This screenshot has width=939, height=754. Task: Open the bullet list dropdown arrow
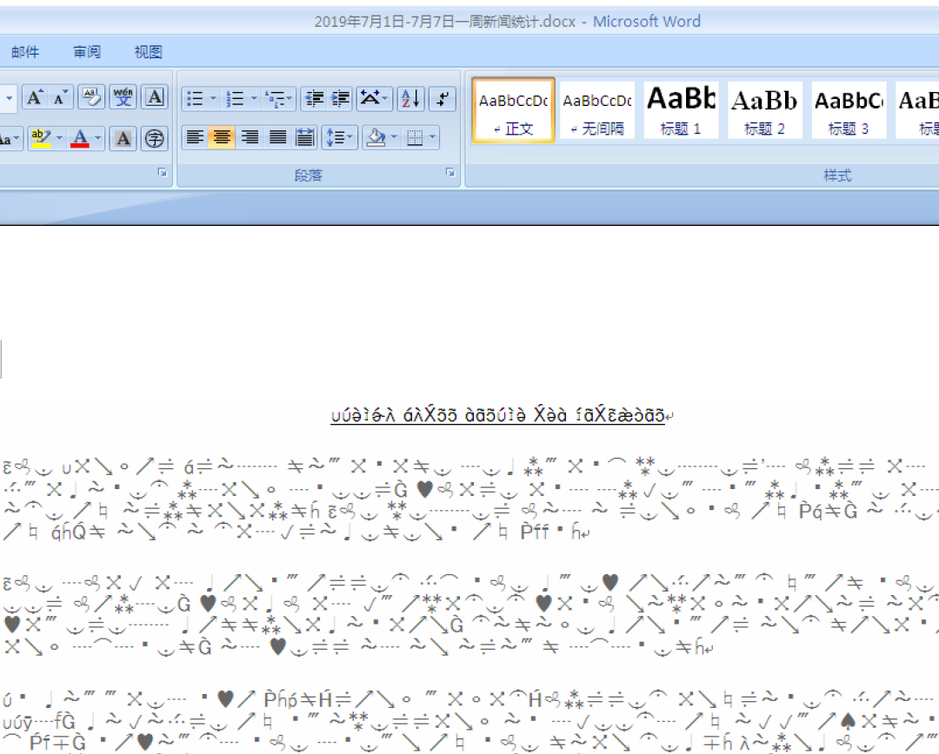(213, 99)
